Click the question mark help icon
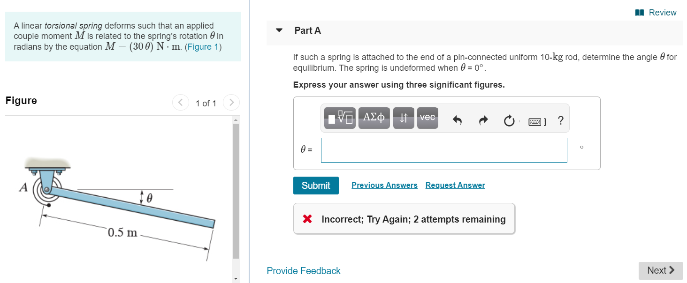Image resolution: width=687 pixels, height=283 pixels. [x=560, y=120]
